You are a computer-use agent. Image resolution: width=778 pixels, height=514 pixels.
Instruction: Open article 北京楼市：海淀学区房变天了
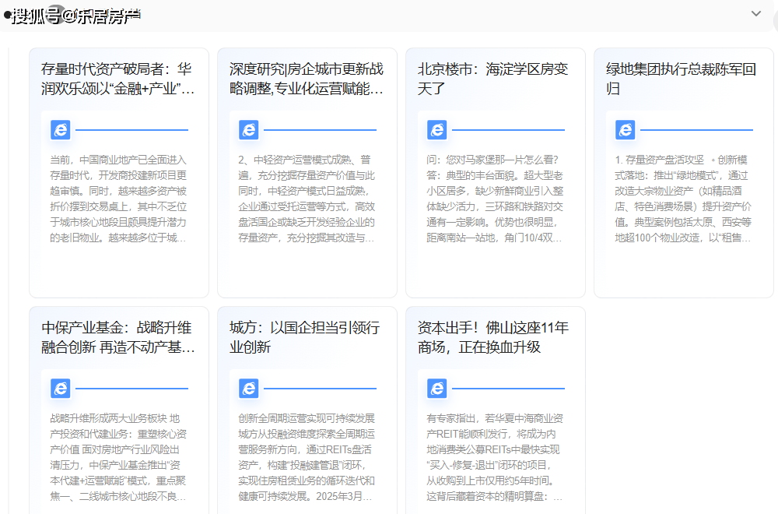tap(493, 79)
